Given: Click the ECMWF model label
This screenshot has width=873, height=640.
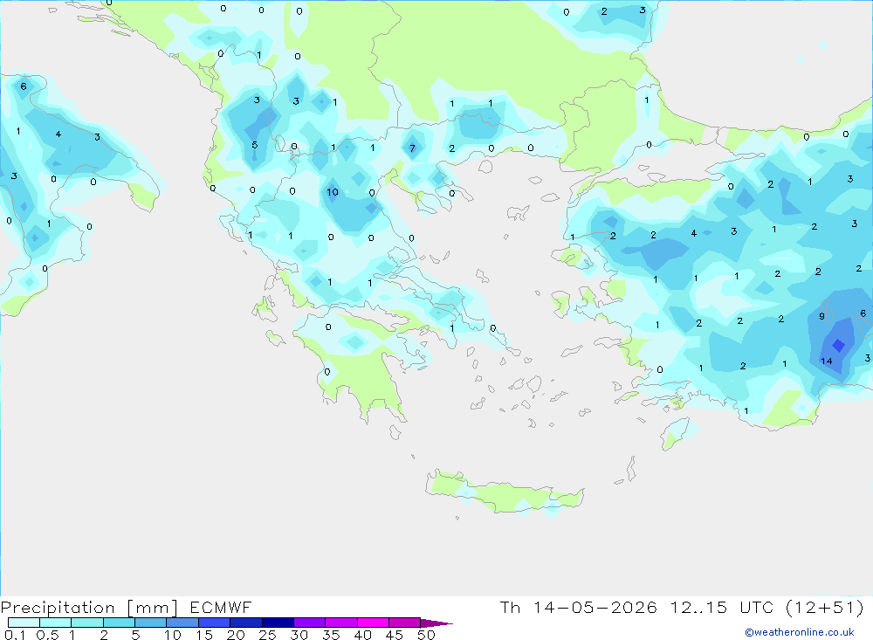Looking at the screenshot, I should pos(221,608).
